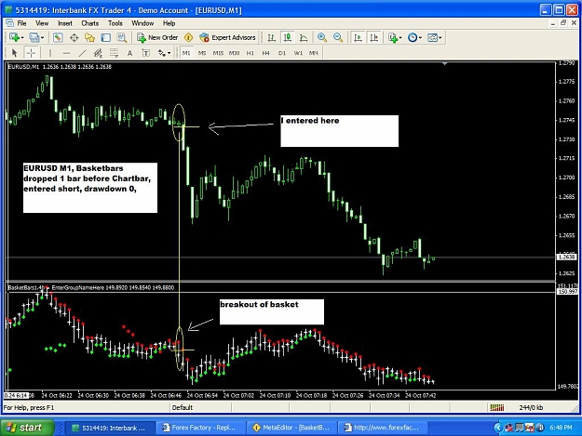The height and width of the screenshot is (436, 582).
Task: Open the forexfac URL taskbar window
Action: pyautogui.click(x=383, y=428)
